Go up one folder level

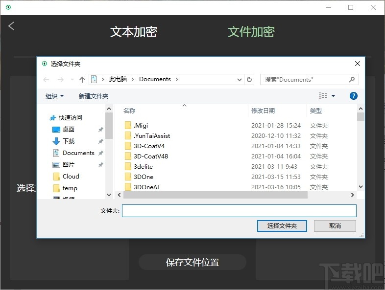(x=82, y=79)
